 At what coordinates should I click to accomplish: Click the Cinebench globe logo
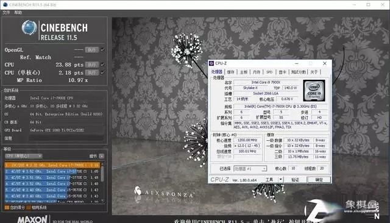(29, 28)
